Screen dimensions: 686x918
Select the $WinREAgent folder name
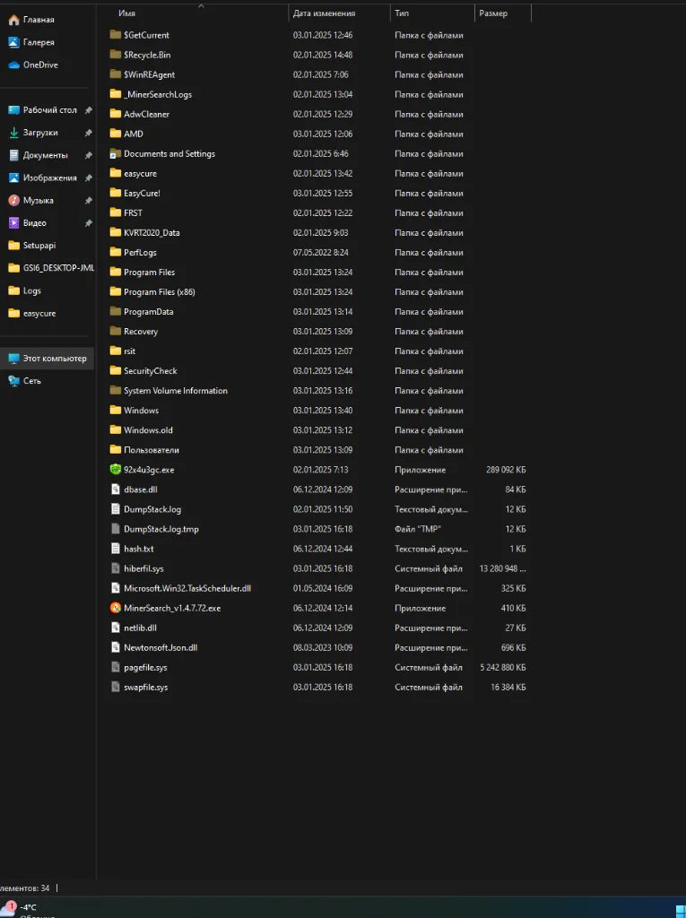[x=149, y=75]
